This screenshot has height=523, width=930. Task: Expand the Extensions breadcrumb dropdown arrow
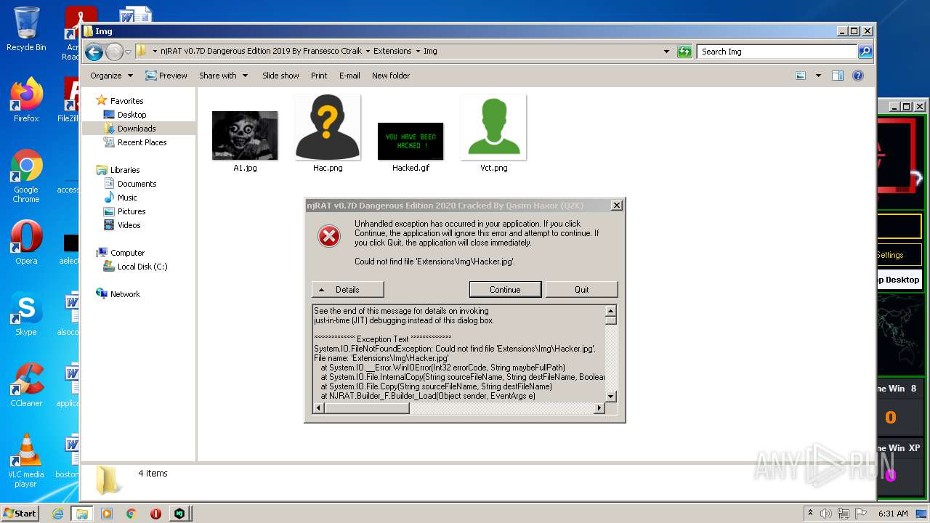click(418, 52)
